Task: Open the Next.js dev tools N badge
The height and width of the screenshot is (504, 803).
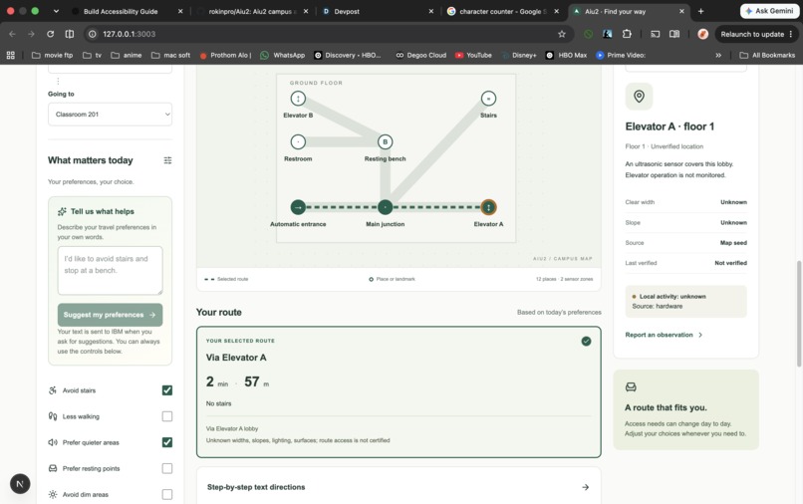Action: (x=20, y=483)
